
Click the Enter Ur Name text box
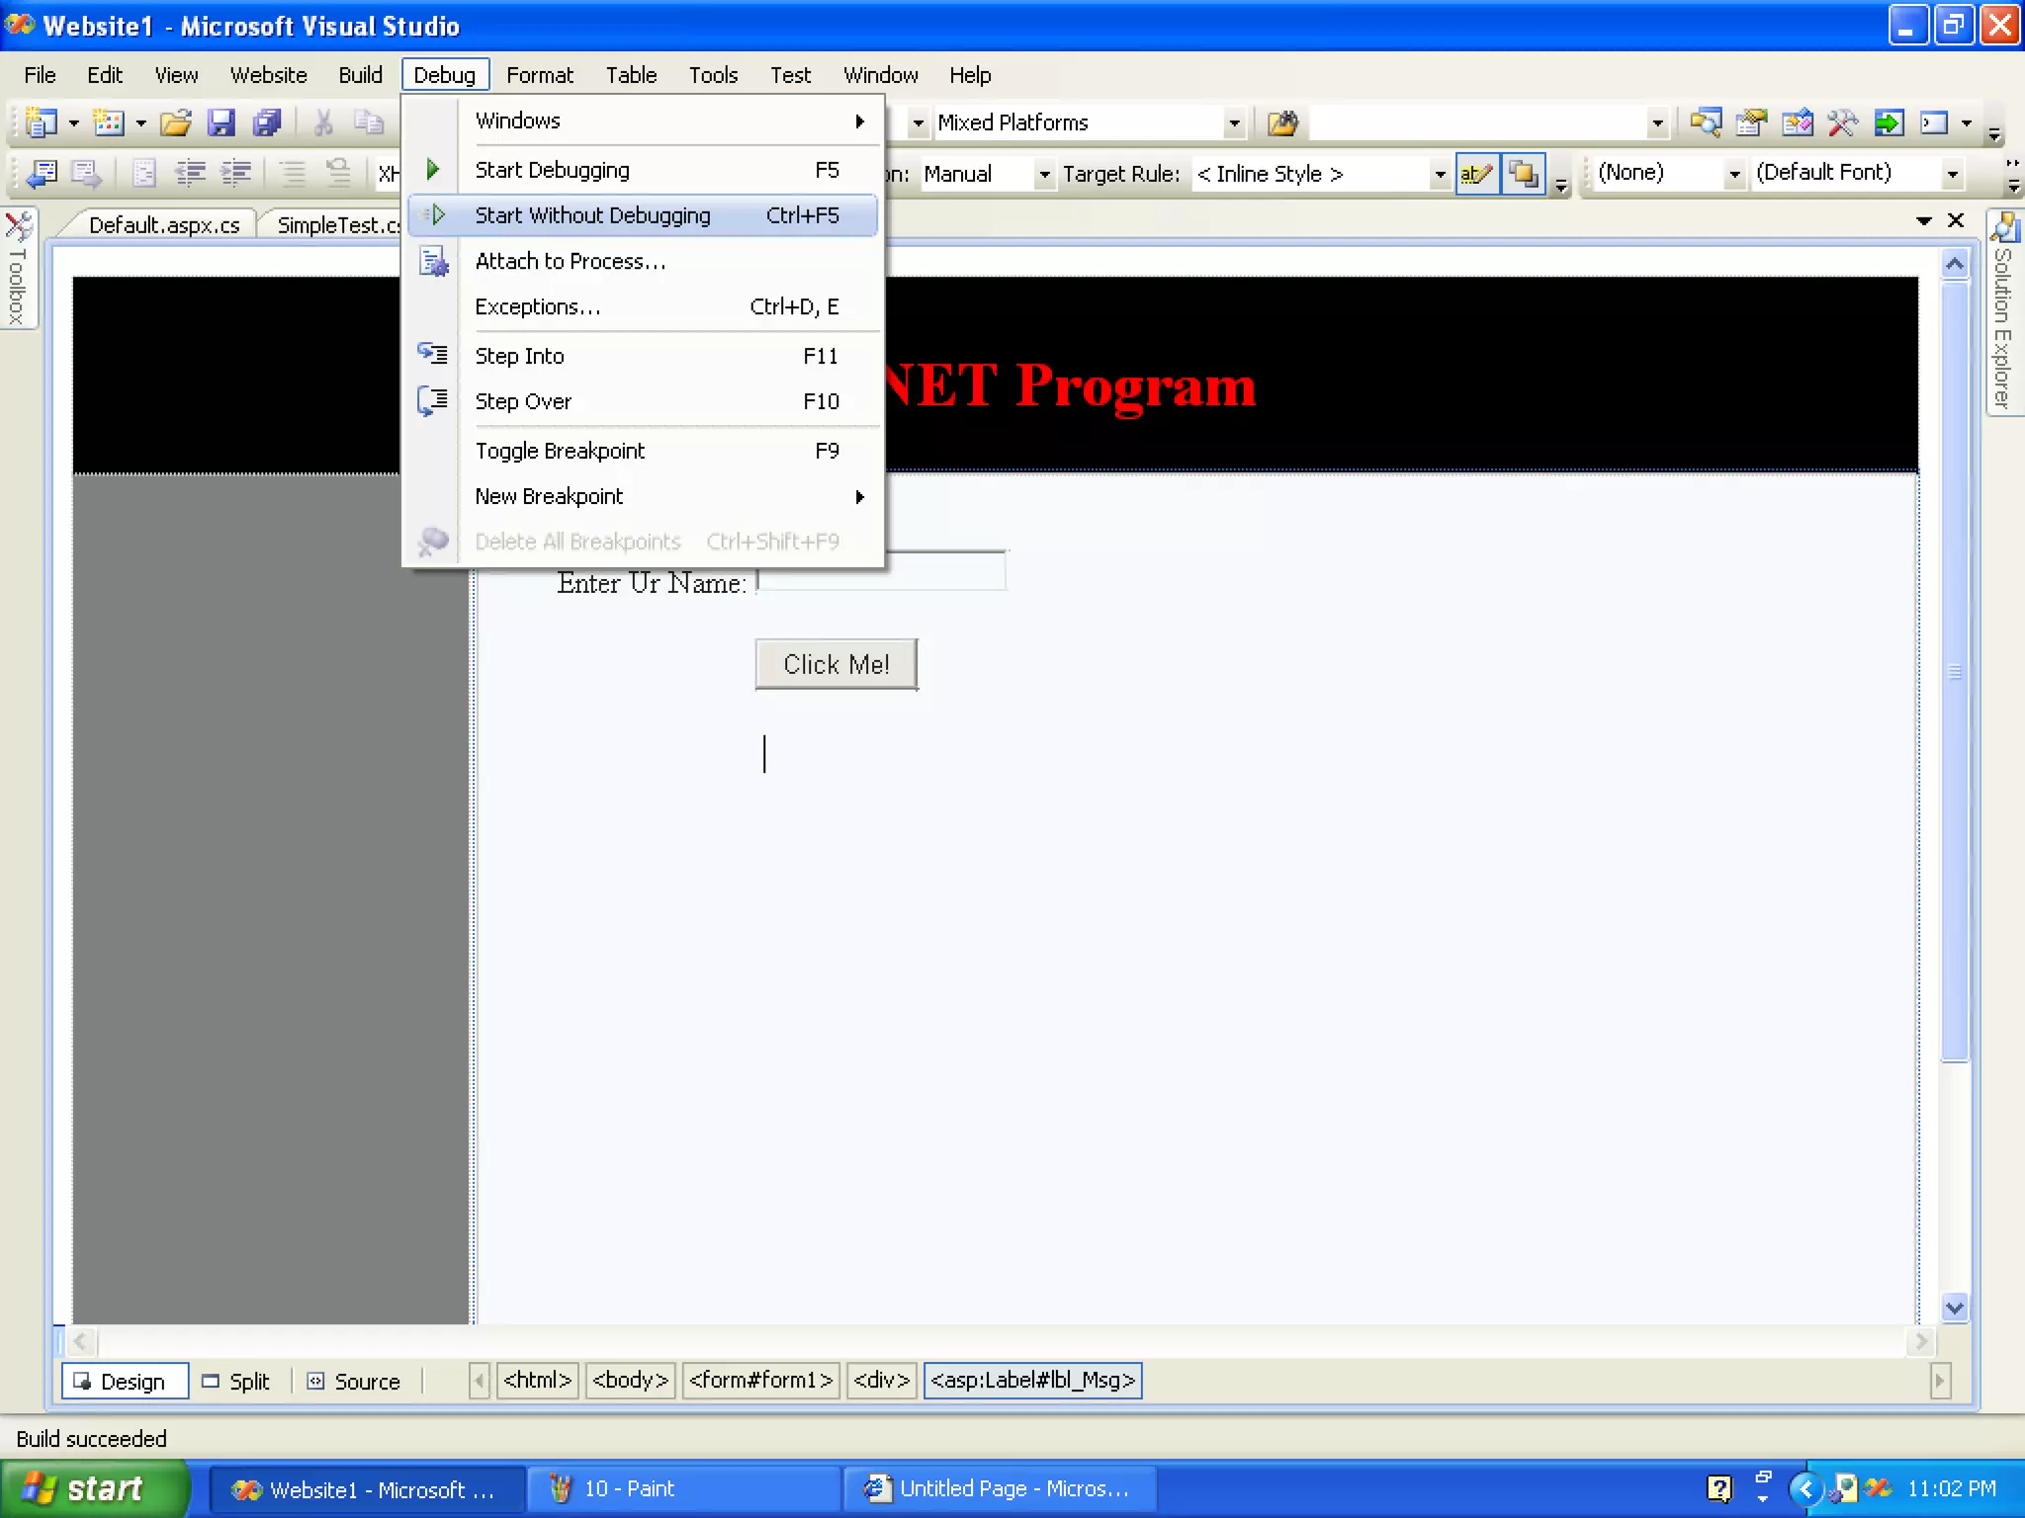tap(881, 571)
